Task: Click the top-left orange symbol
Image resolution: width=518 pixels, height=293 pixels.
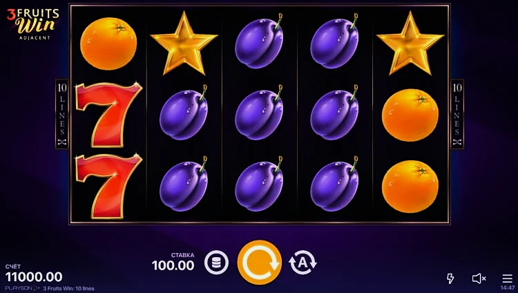Action: tap(108, 44)
